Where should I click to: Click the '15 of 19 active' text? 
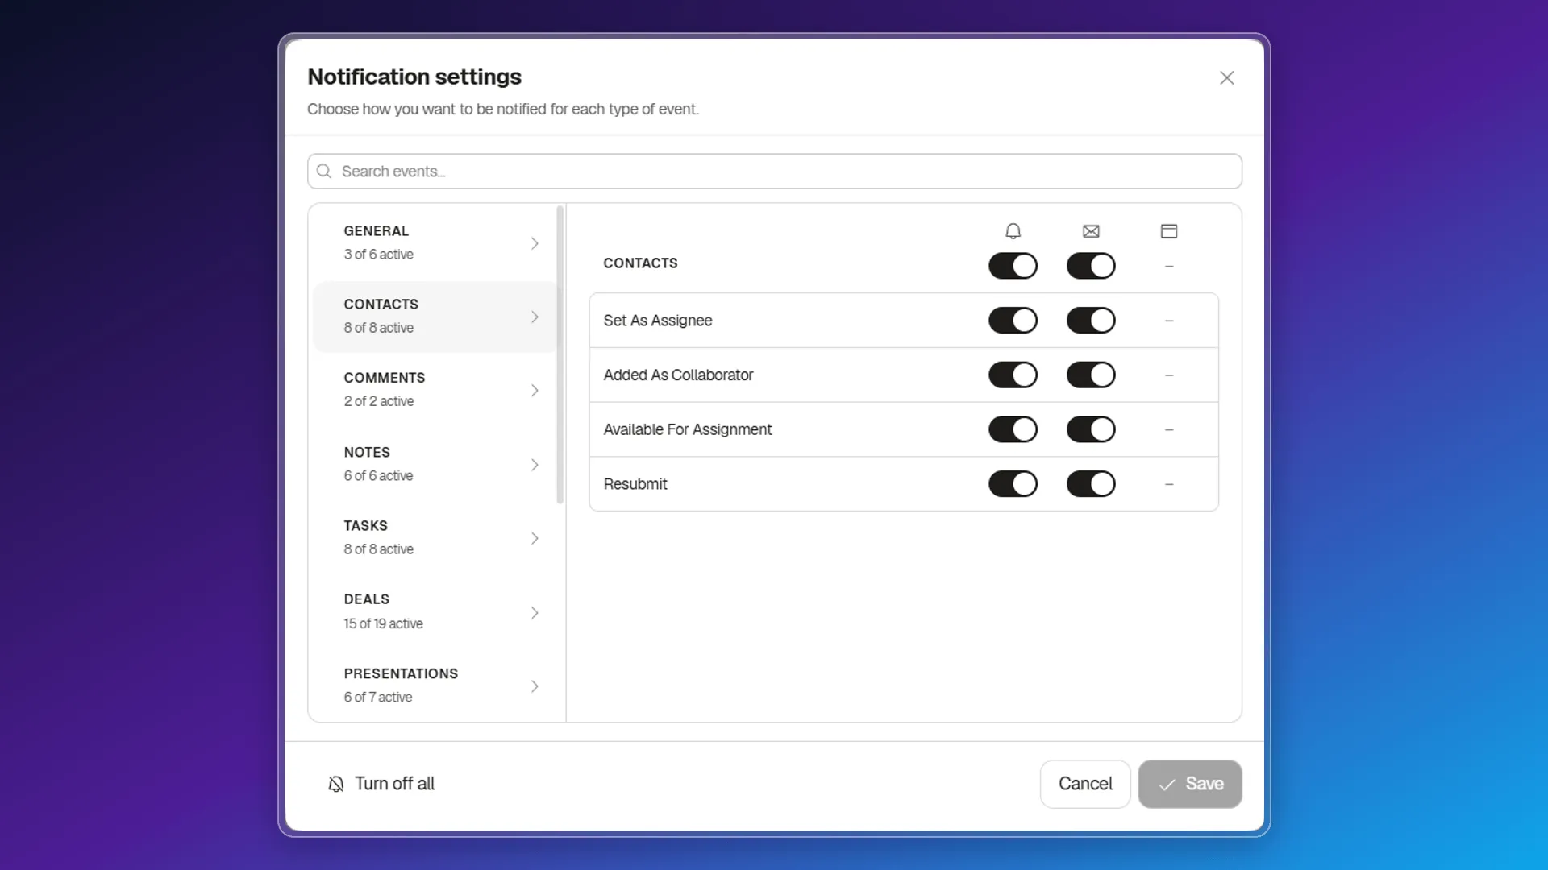point(383,623)
